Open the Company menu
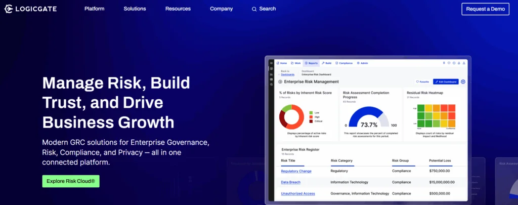Viewport: 518px width, 205px height. 221,9
